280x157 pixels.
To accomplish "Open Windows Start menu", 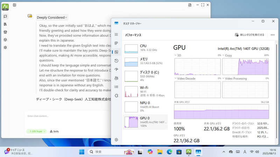I will click(x=82, y=152).
